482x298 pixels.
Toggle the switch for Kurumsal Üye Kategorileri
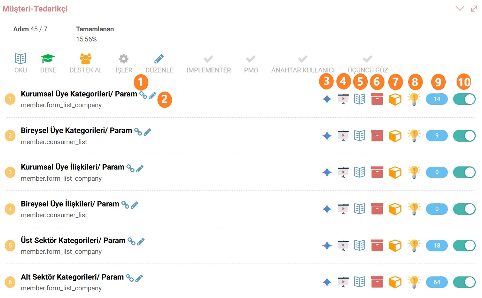(464, 99)
